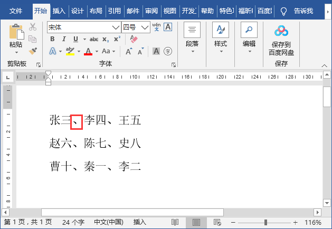Click the Clear Formatting eraser icon

coord(133,39)
